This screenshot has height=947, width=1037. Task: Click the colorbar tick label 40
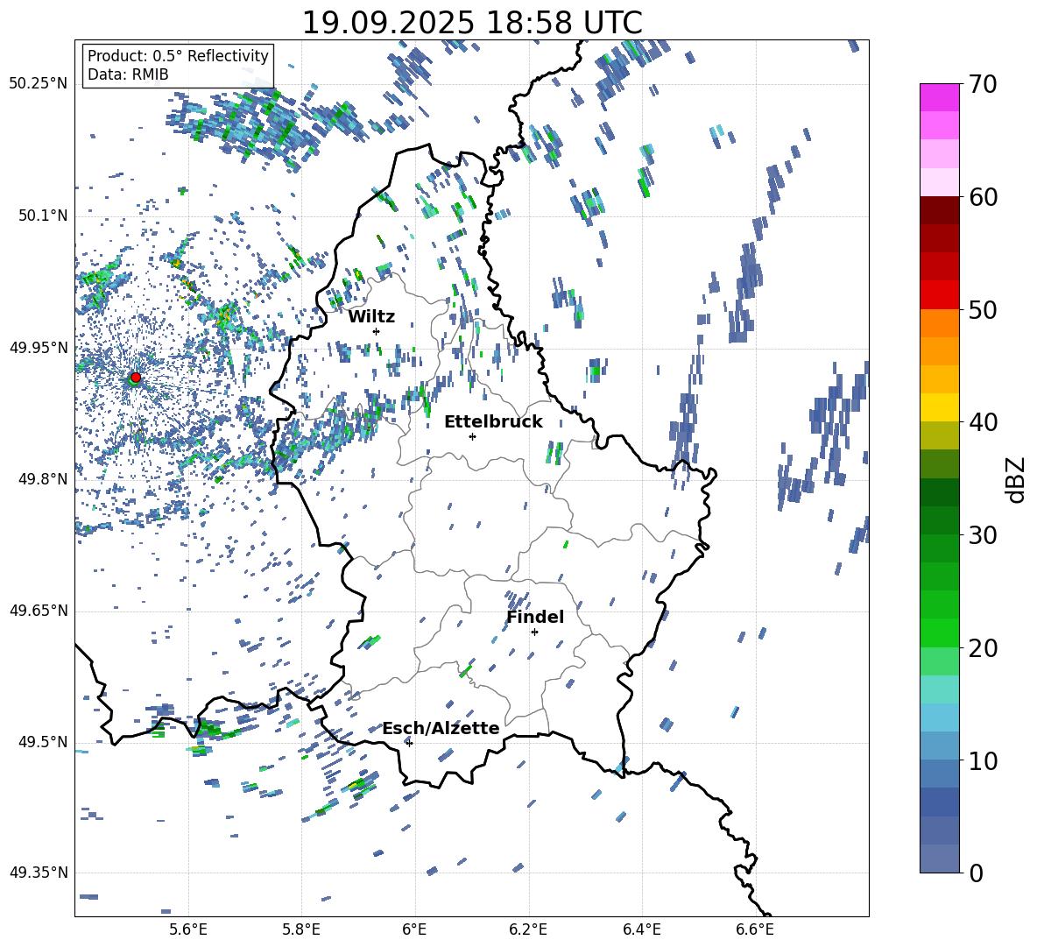983,422
